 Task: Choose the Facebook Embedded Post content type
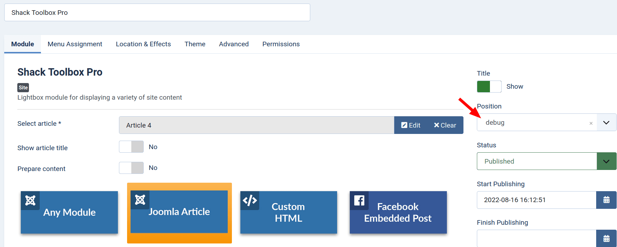pyautogui.click(x=398, y=212)
